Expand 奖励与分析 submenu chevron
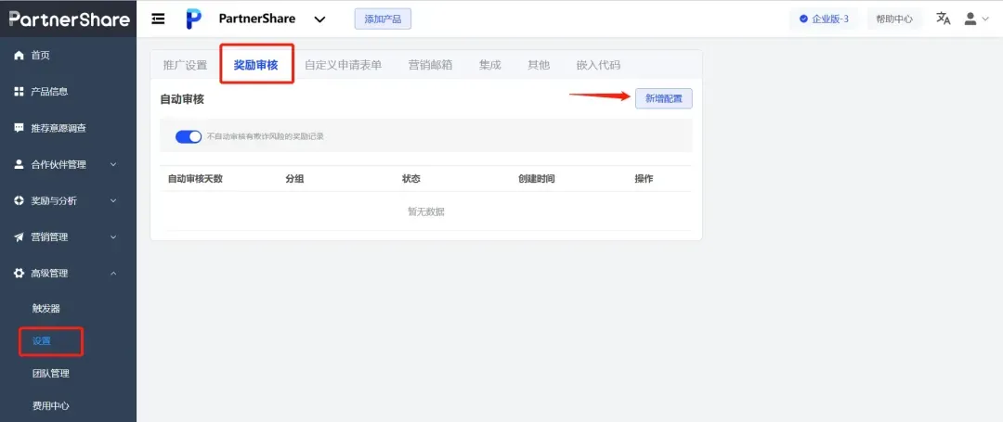Screen dimensions: 1003x422 tap(113, 200)
